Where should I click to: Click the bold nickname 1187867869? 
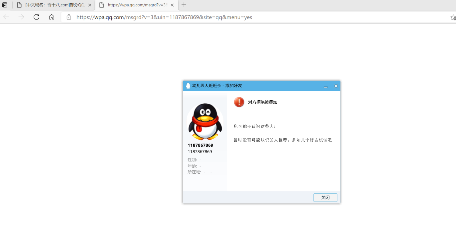(200, 145)
